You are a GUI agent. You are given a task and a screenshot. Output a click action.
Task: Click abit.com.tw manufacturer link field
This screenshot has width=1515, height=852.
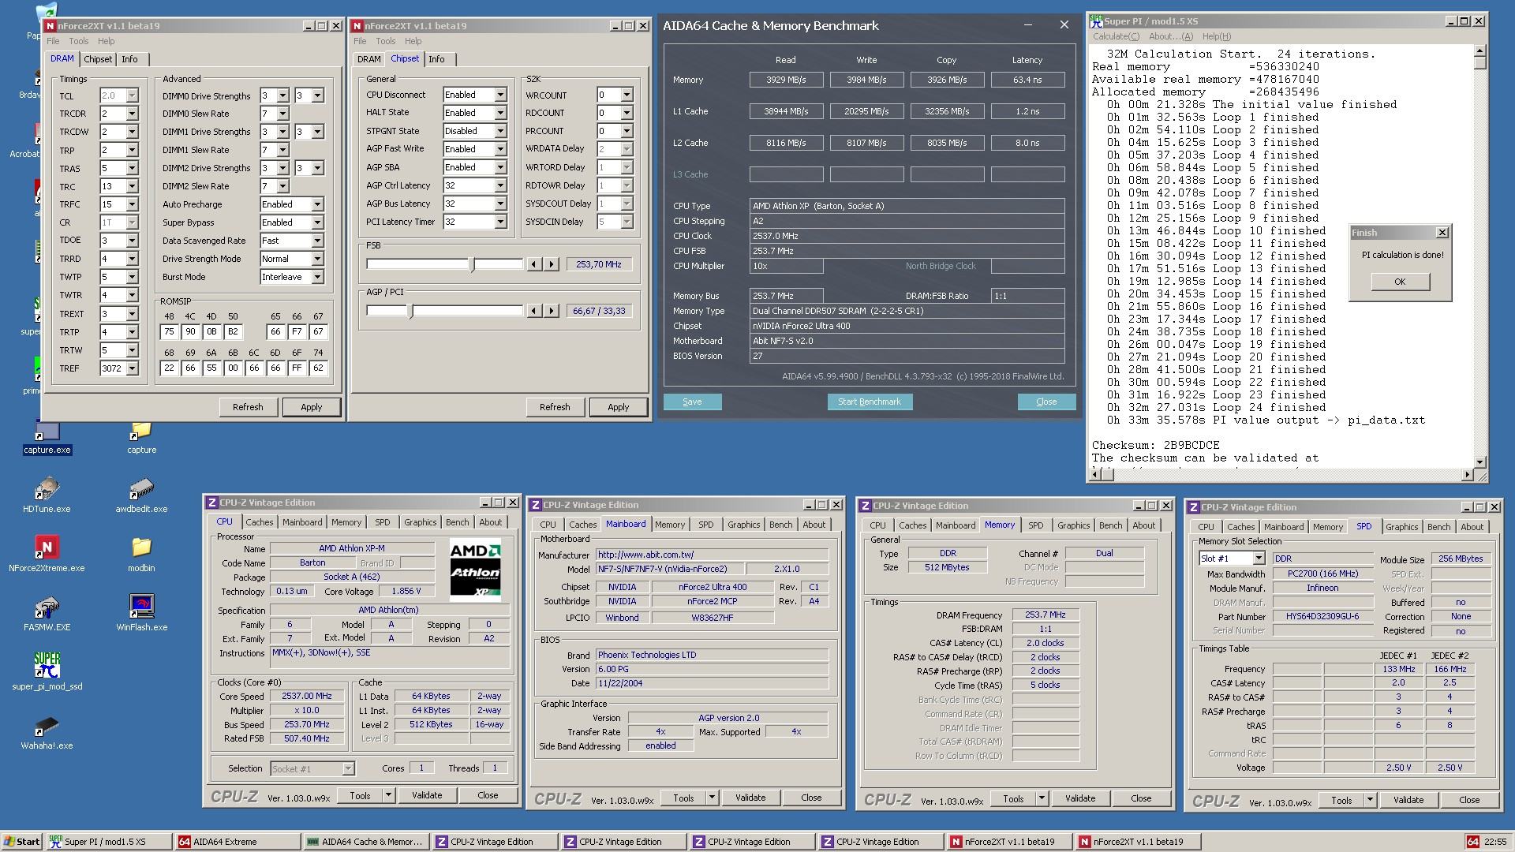point(713,555)
